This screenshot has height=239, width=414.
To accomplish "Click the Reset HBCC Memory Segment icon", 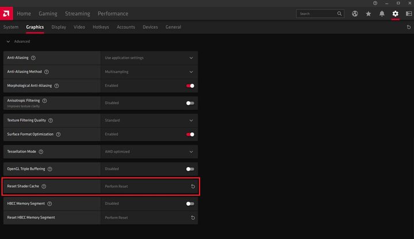I will (193, 218).
